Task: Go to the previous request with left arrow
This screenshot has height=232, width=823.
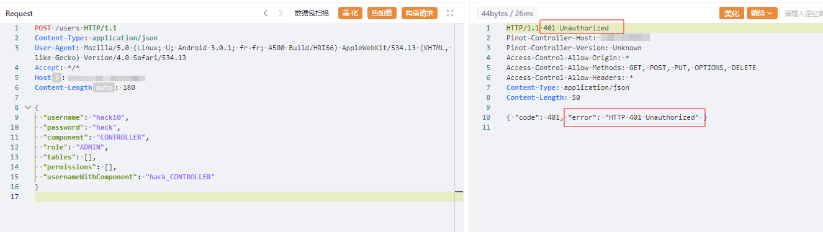Action: tap(266, 13)
